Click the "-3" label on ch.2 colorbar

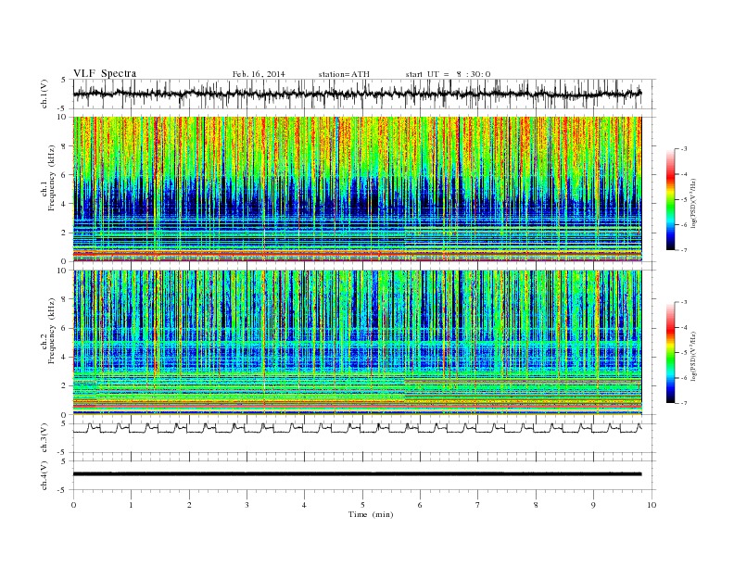[684, 302]
